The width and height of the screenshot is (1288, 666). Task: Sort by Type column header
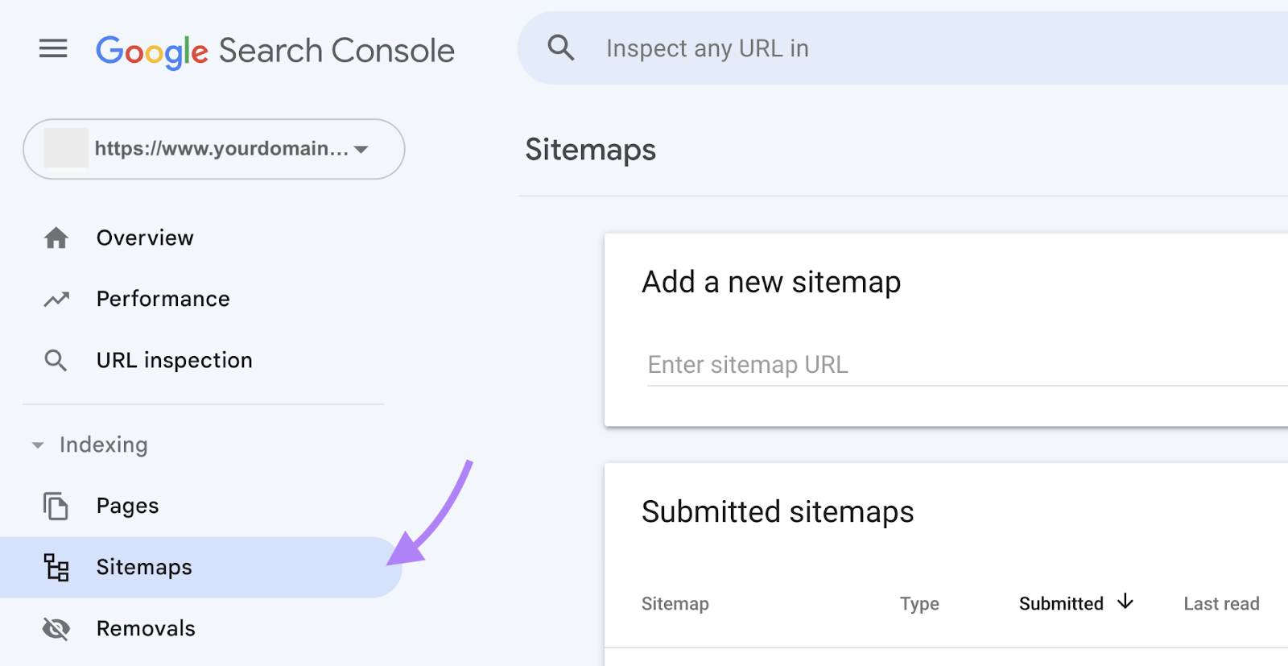919,604
